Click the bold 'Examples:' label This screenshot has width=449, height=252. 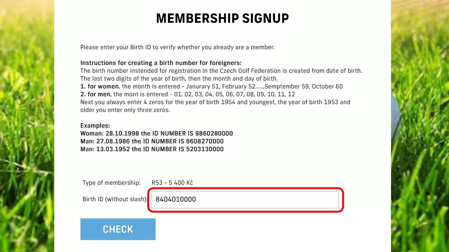click(x=95, y=126)
